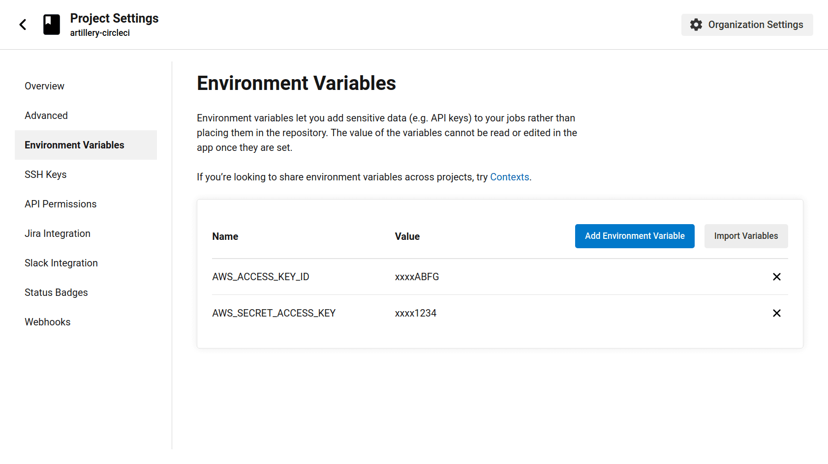Open the Webhooks section

(47, 321)
